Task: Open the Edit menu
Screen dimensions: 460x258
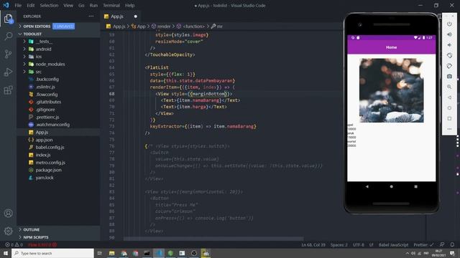Action: point(30,5)
